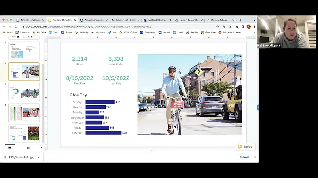Viewport: 318px width, 178px height.
Task: Bookmark this page with the star icon
Action: [230, 26]
